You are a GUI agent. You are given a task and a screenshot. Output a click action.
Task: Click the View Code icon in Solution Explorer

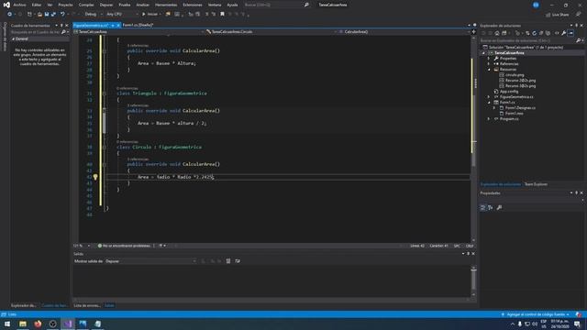point(557,33)
